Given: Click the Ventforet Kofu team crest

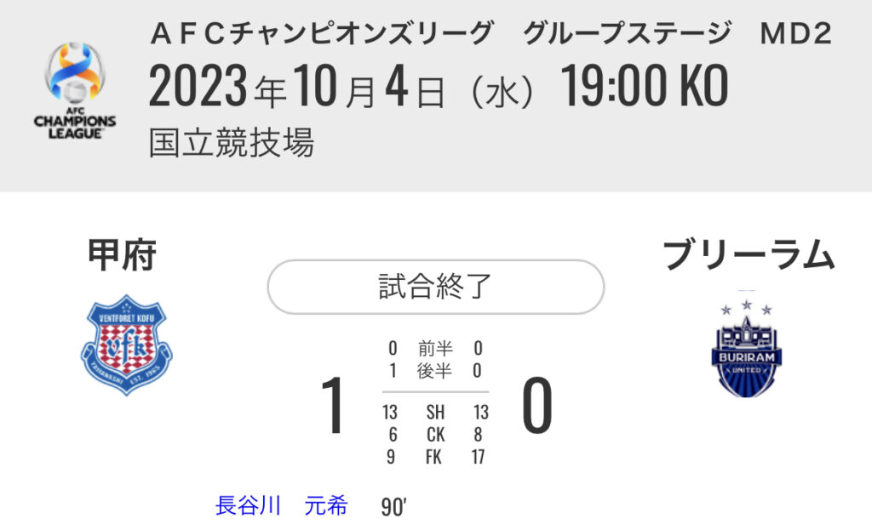Looking at the screenshot, I should (126, 344).
